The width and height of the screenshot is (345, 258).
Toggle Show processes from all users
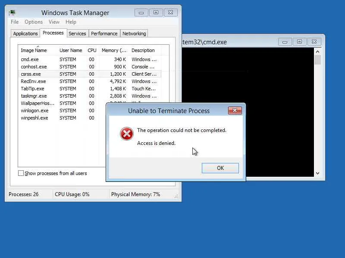coord(21,173)
